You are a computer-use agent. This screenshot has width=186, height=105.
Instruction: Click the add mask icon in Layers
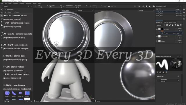click(167, 25)
